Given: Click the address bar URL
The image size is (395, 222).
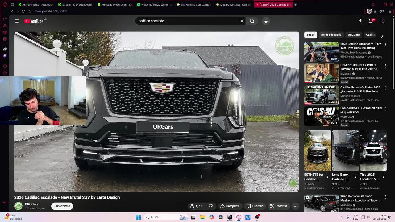Looking at the screenshot, I should [51, 11].
